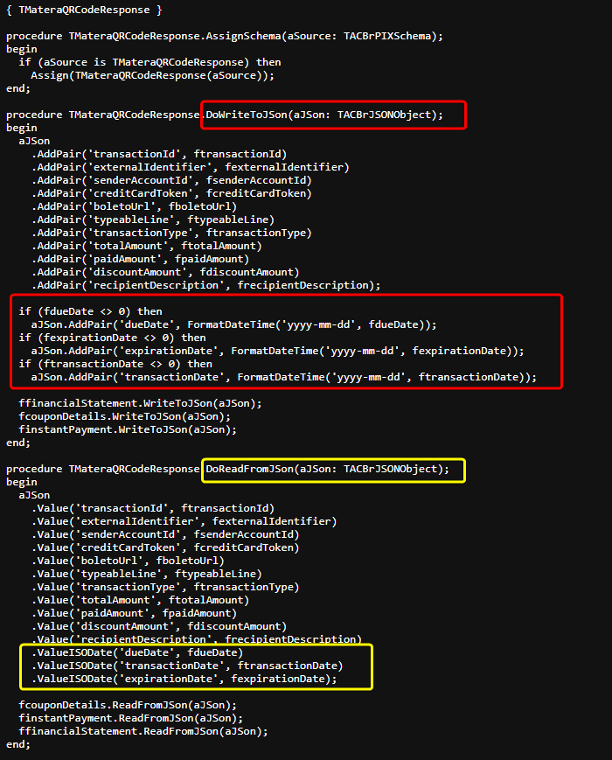Click the DoWriteToJSon procedure declaration line

tap(225, 115)
